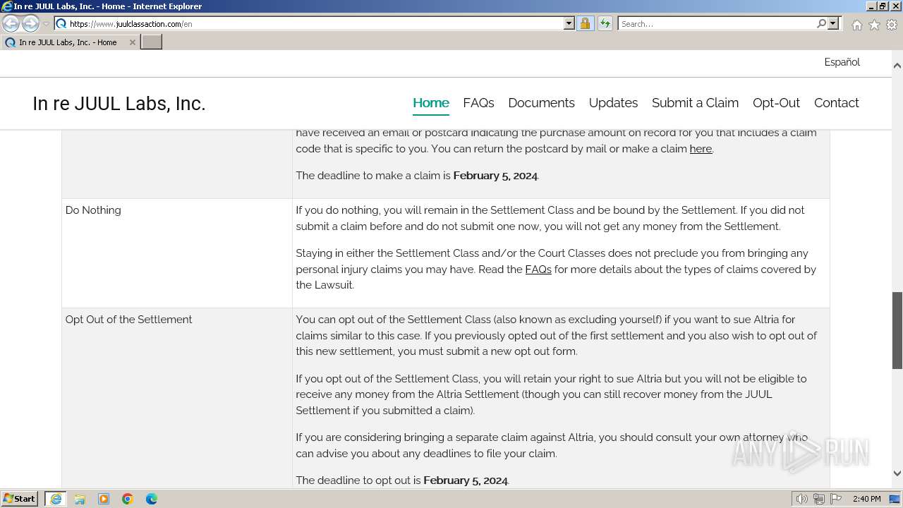Open the Submit a Claim page
The width and height of the screenshot is (903, 508).
[695, 103]
